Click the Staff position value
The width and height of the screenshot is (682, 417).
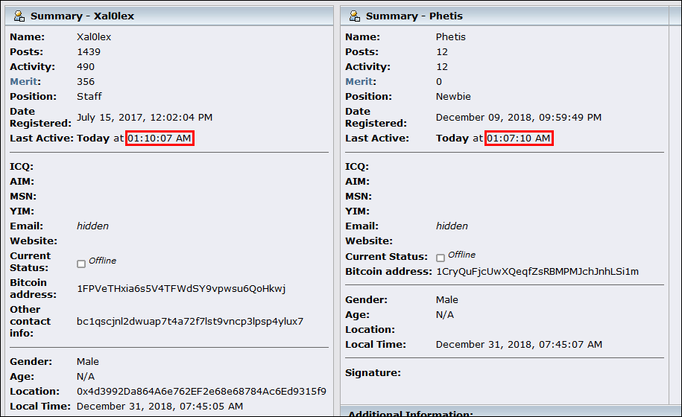[89, 97]
